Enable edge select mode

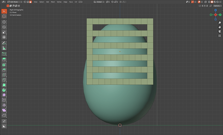[28, 2]
